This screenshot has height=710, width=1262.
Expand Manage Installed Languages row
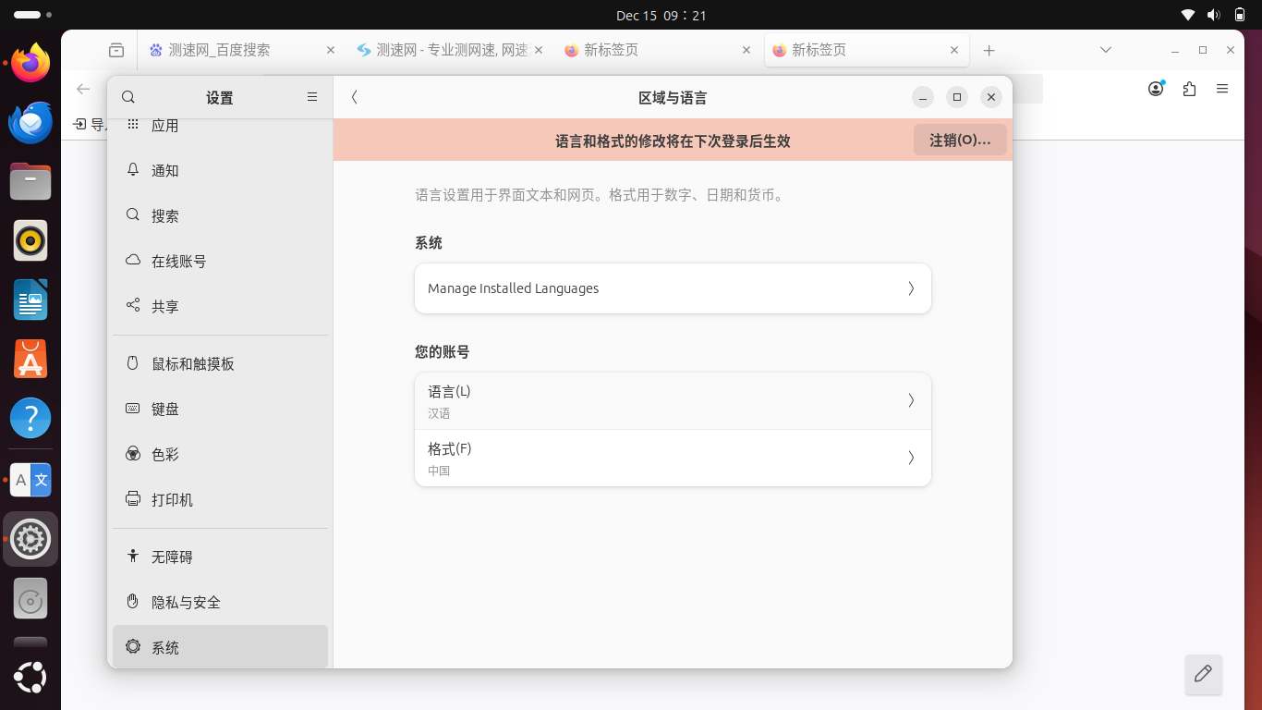pyautogui.click(x=672, y=288)
